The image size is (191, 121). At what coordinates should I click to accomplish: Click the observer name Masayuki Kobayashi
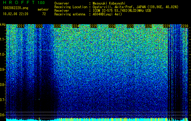[109, 3]
